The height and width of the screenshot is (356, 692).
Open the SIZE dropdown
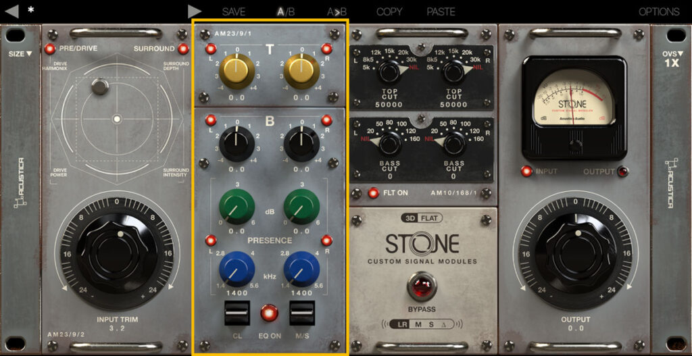pos(20,54)
